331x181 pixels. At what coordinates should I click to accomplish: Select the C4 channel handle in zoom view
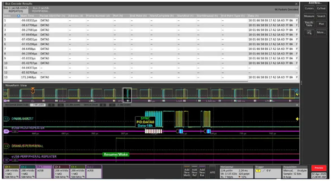pyautogui.click(x=6, y=146)
